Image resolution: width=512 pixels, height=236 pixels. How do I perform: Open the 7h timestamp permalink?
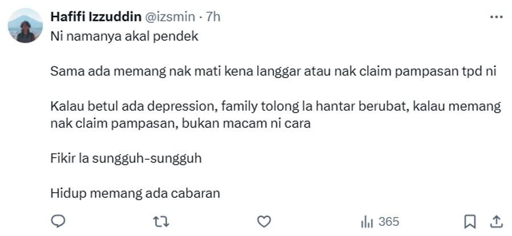tap(213, 16)
